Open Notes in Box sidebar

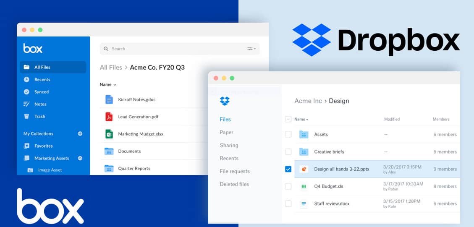(40, 104)
